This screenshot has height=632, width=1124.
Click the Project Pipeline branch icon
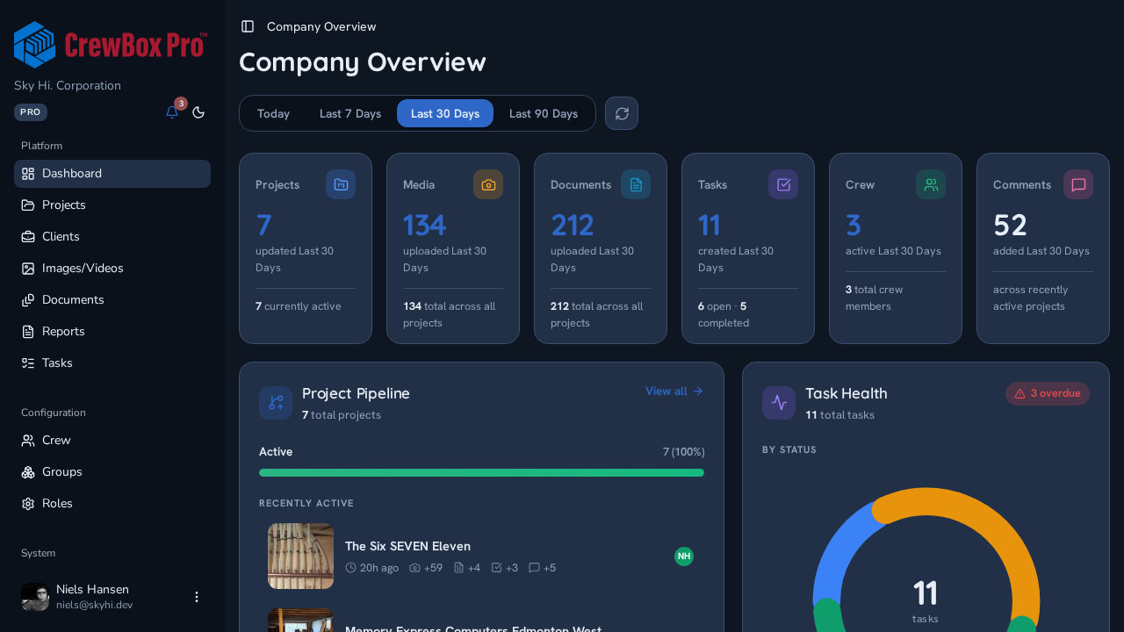[x=276, y=403]
